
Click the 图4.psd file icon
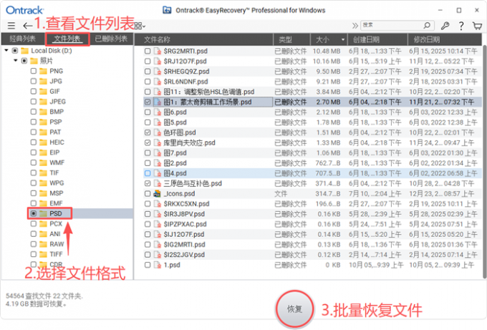click(x=158, y=173)
